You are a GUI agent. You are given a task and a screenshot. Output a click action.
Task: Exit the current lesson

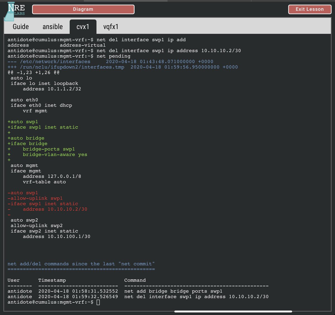(x=310, y=9)
